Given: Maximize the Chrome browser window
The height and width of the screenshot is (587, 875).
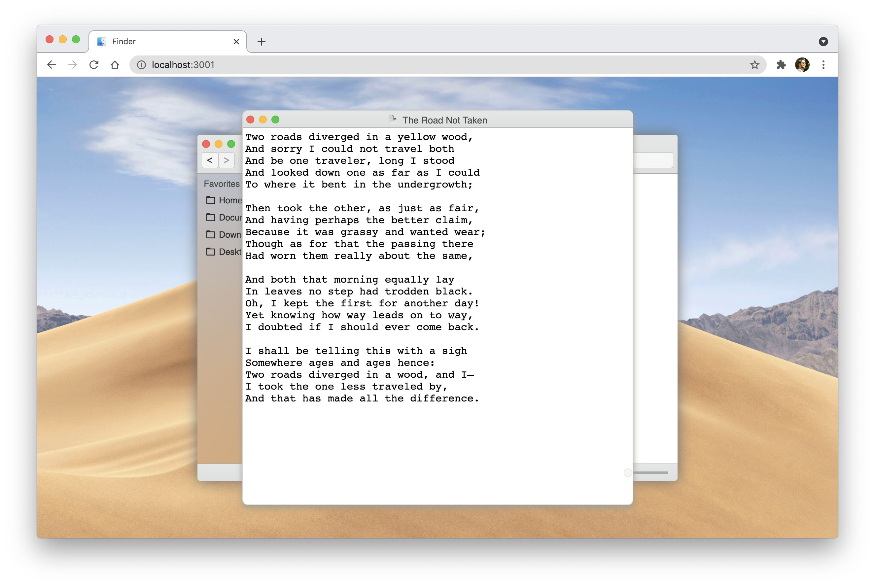Looking at the screenshot, I should point(76,39).
